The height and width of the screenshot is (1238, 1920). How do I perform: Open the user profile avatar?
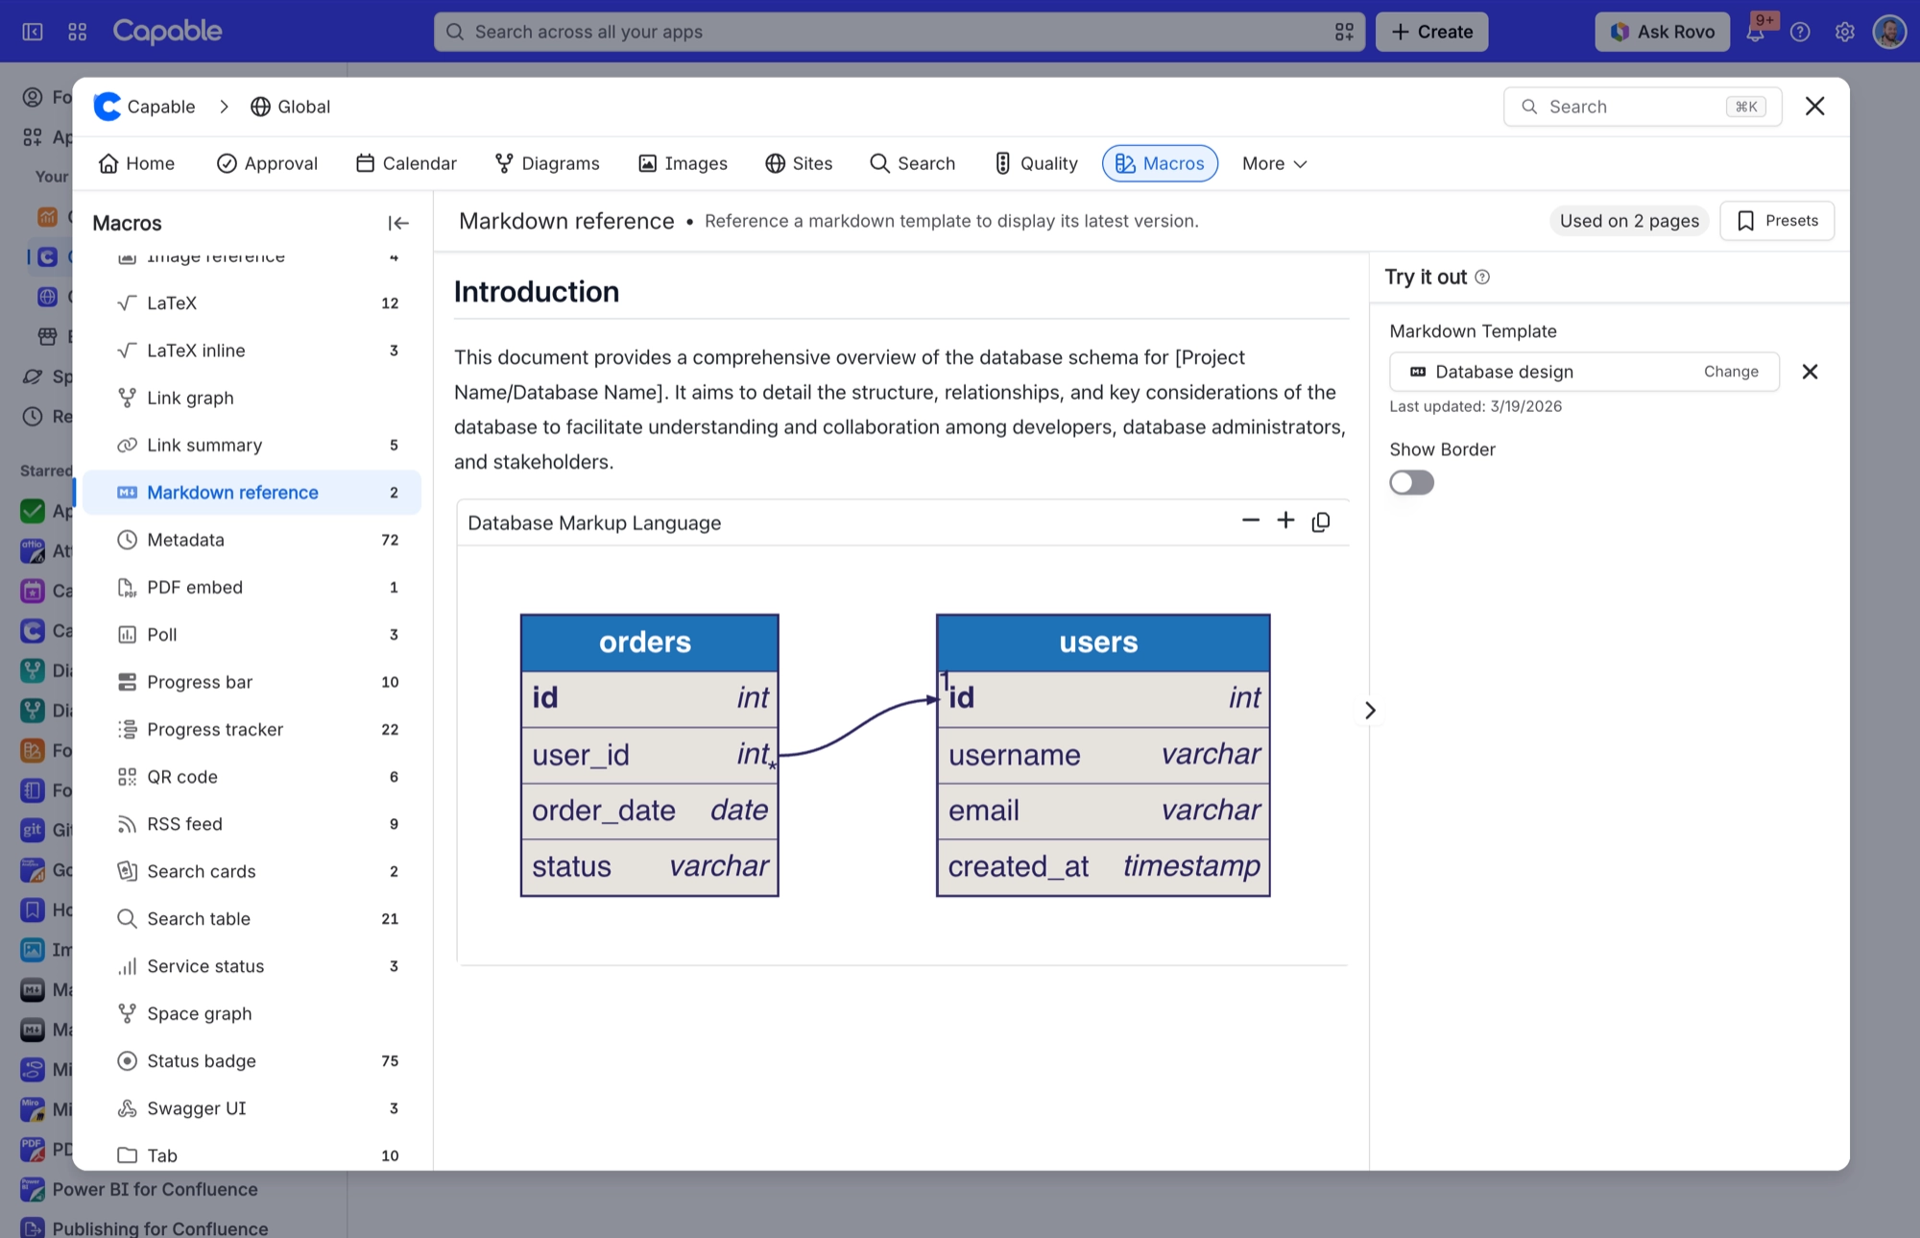(x=1889, y=32)
